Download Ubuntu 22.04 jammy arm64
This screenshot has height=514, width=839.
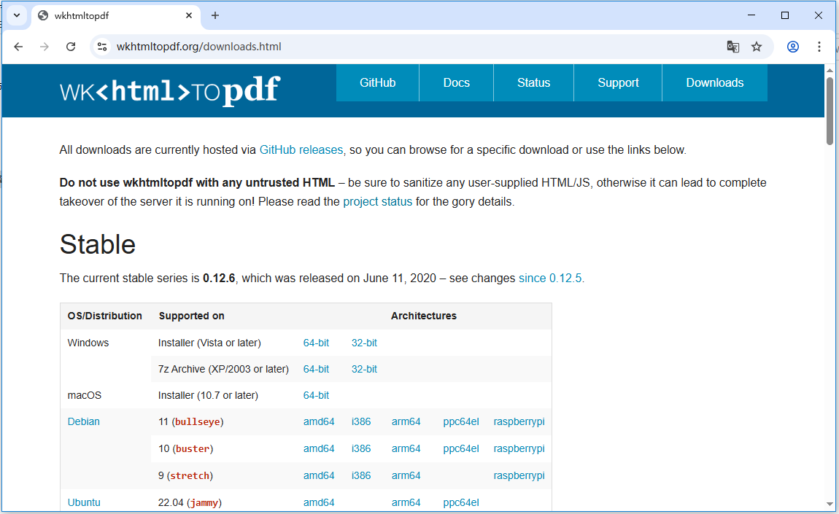tap(406, 502)
